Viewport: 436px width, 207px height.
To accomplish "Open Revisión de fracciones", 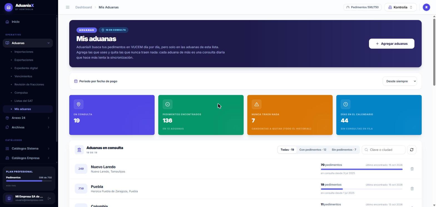I will (29, 85).
